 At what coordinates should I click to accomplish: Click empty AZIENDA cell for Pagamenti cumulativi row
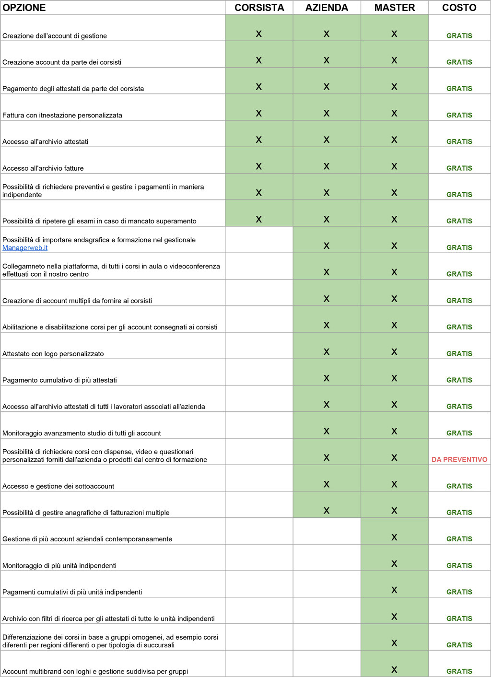tap(327, 584)
